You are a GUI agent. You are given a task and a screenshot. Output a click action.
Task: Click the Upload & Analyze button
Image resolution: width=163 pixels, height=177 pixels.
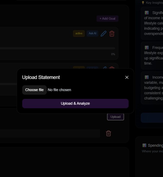pyautogui.click(x=75, y=103)
